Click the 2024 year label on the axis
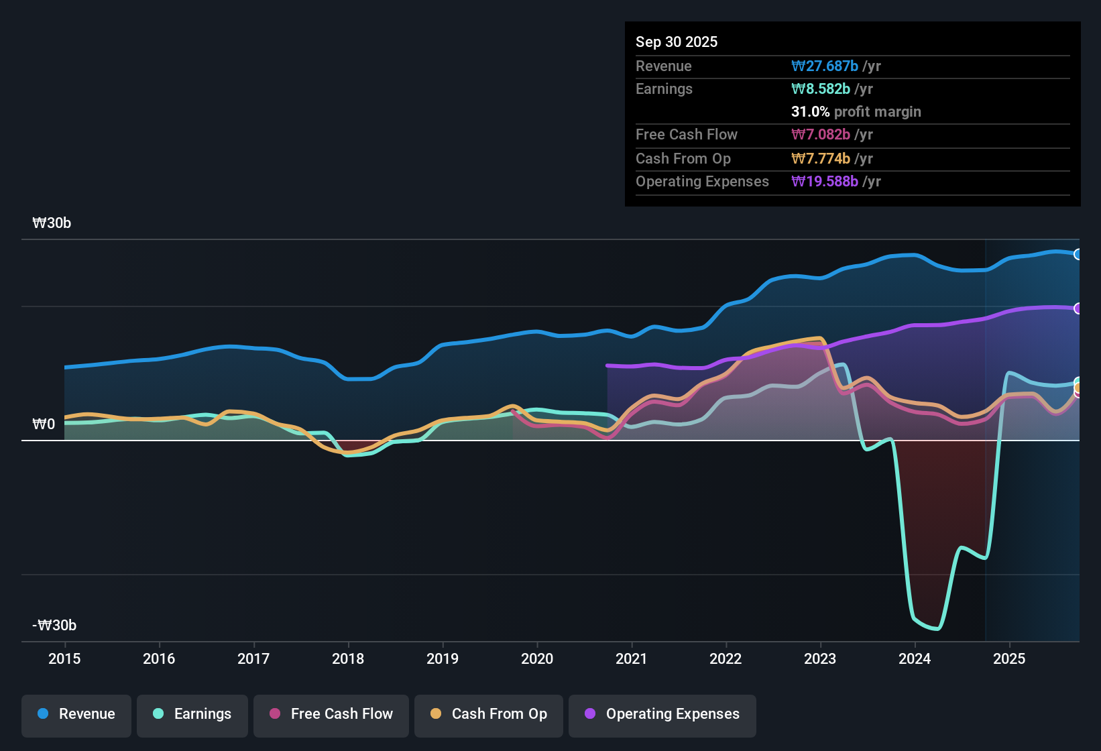The height and width of the screenshot is (751, 1101). (x=915, y=659)
